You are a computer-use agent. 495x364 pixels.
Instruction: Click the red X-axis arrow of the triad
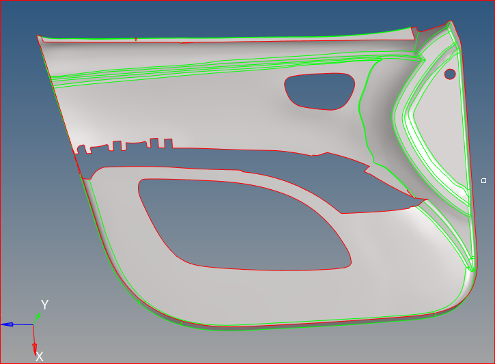[34, 349]
